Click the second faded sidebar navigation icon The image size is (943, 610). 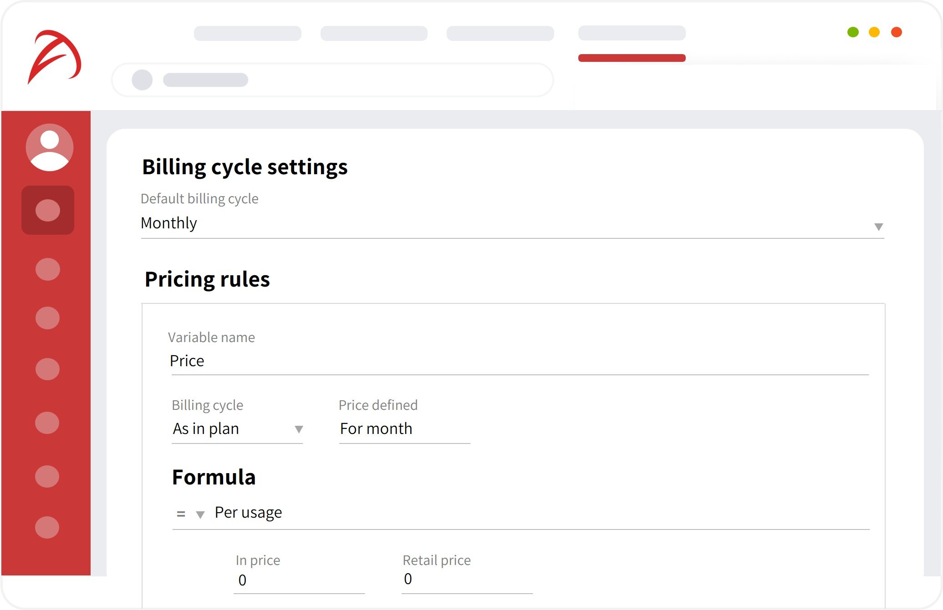pos(47,318)
